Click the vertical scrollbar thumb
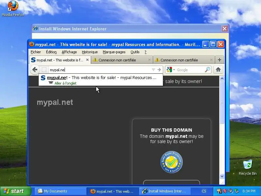The image size is (261, 196). click(x=222, y=102)
